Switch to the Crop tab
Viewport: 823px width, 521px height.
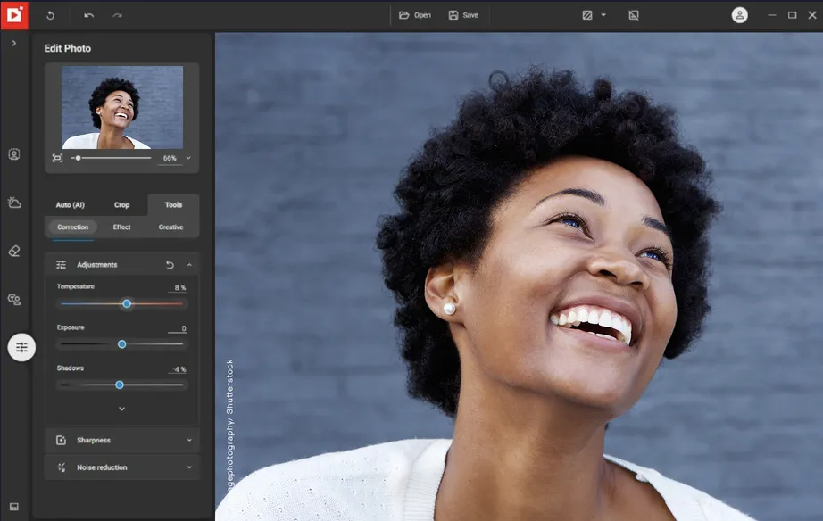pyautogui.click(x=121, y=205)
